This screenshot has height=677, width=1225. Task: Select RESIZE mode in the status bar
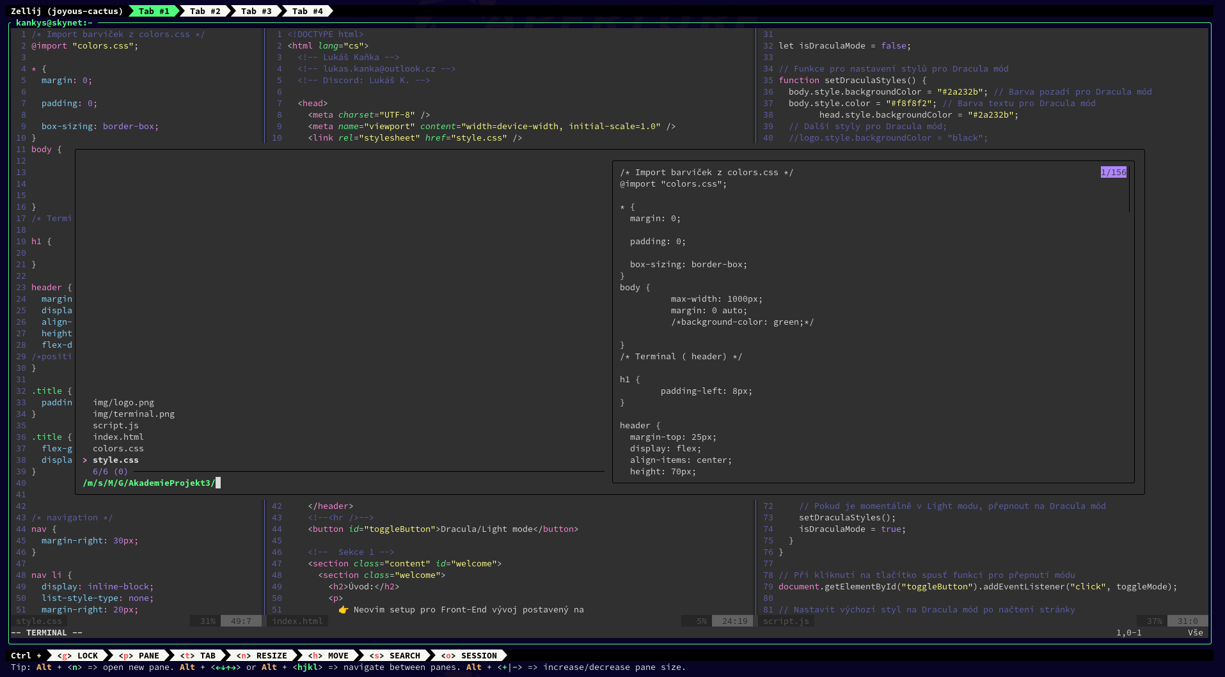click(262, 655)
